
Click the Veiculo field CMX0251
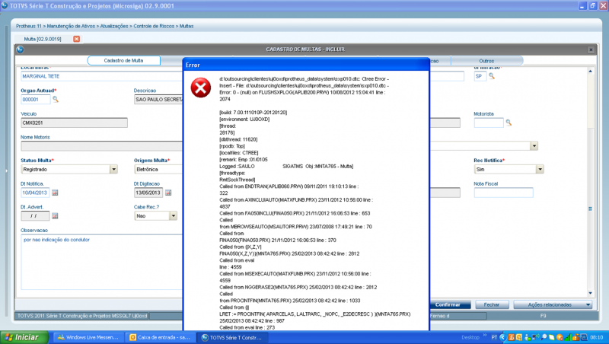(74, 123)
